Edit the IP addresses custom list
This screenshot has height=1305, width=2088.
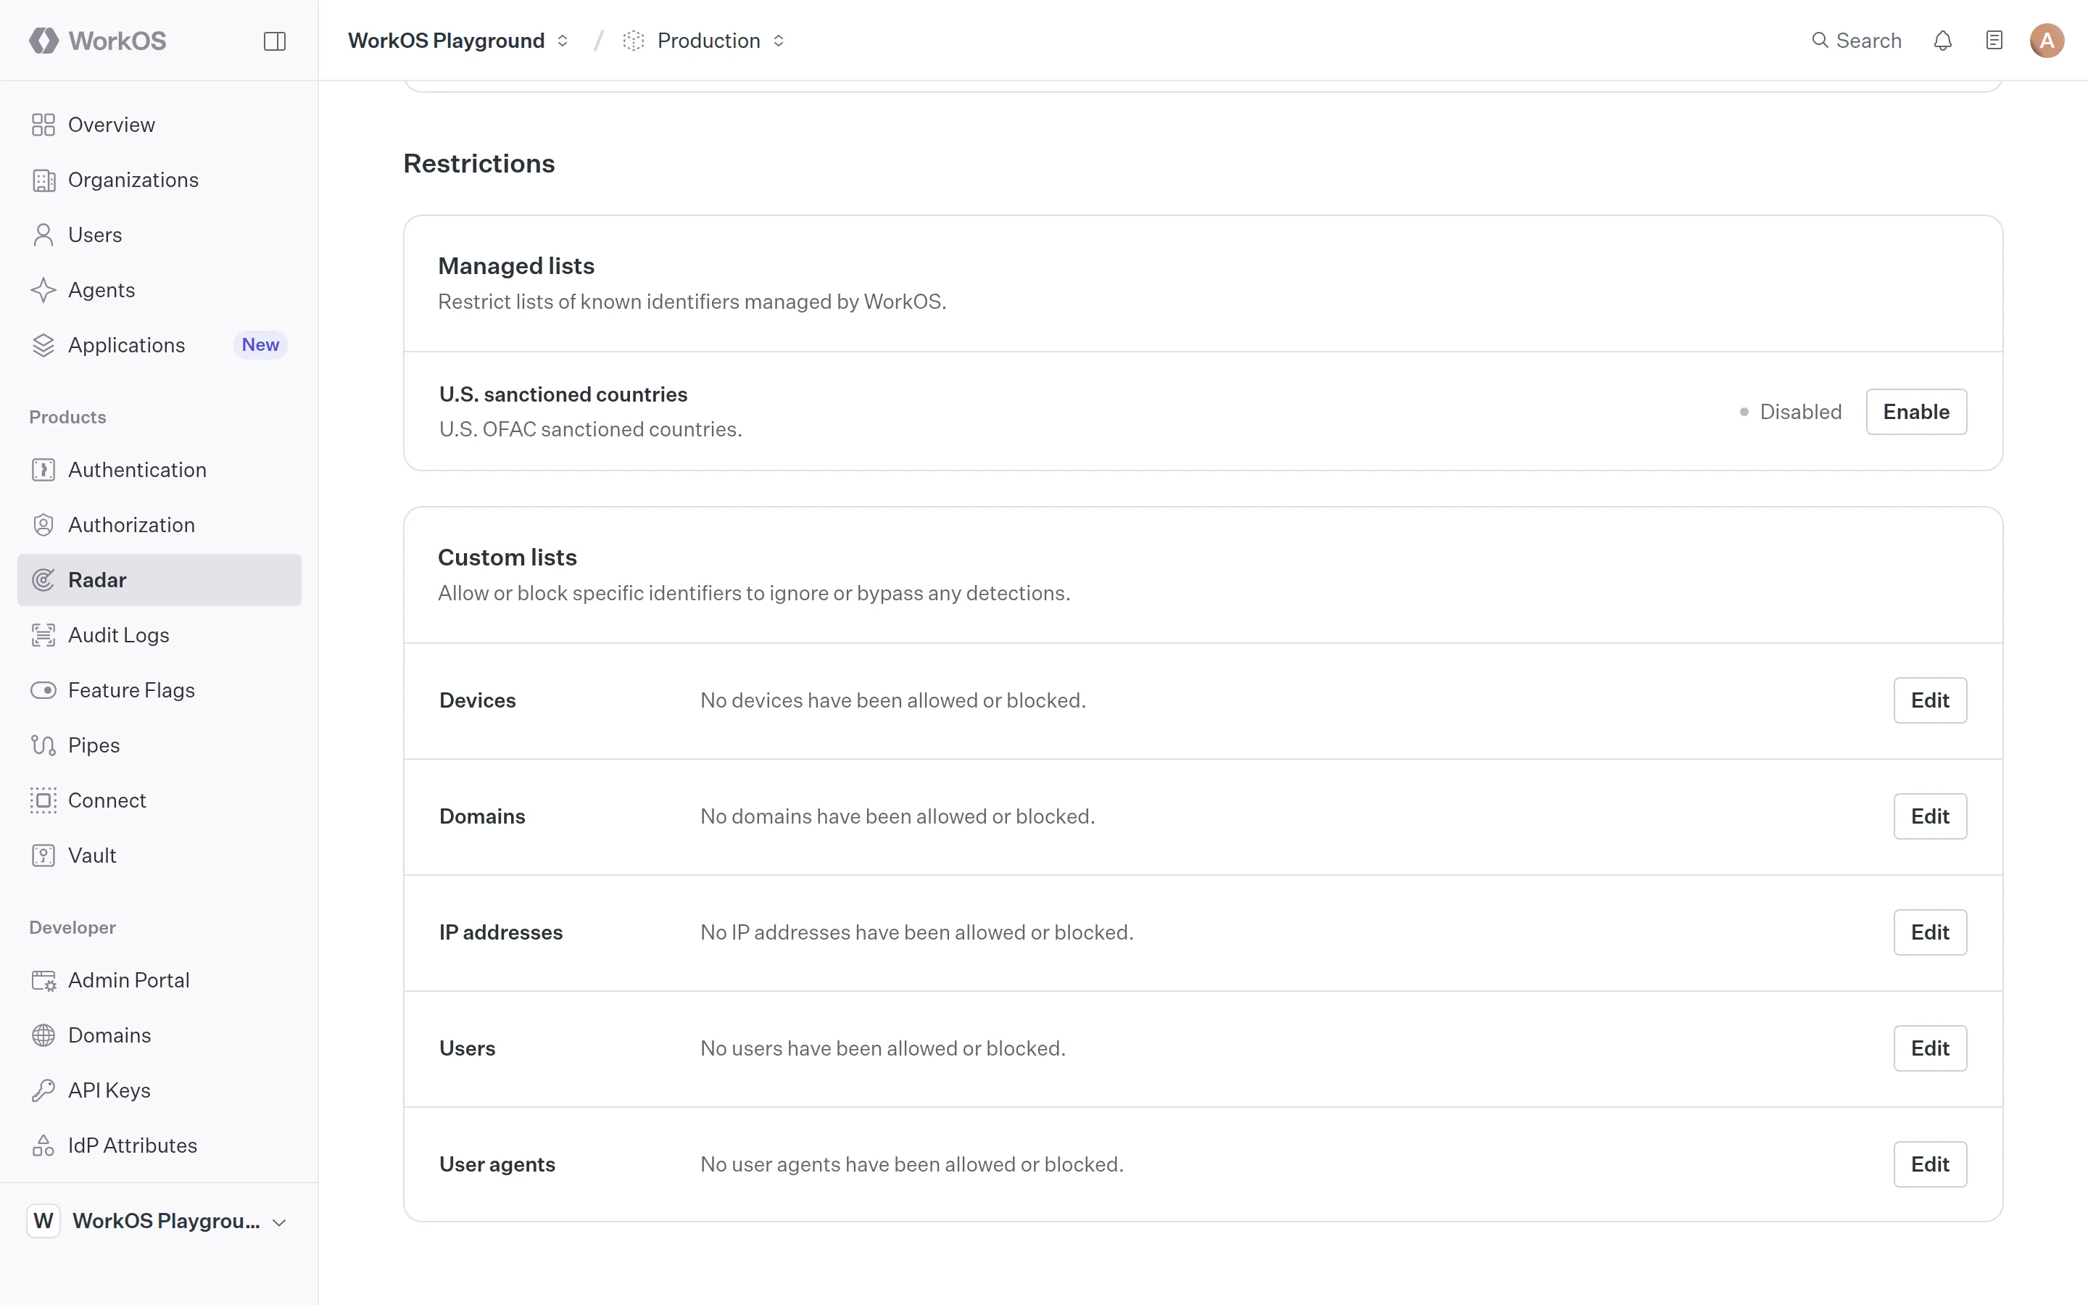1930,932
